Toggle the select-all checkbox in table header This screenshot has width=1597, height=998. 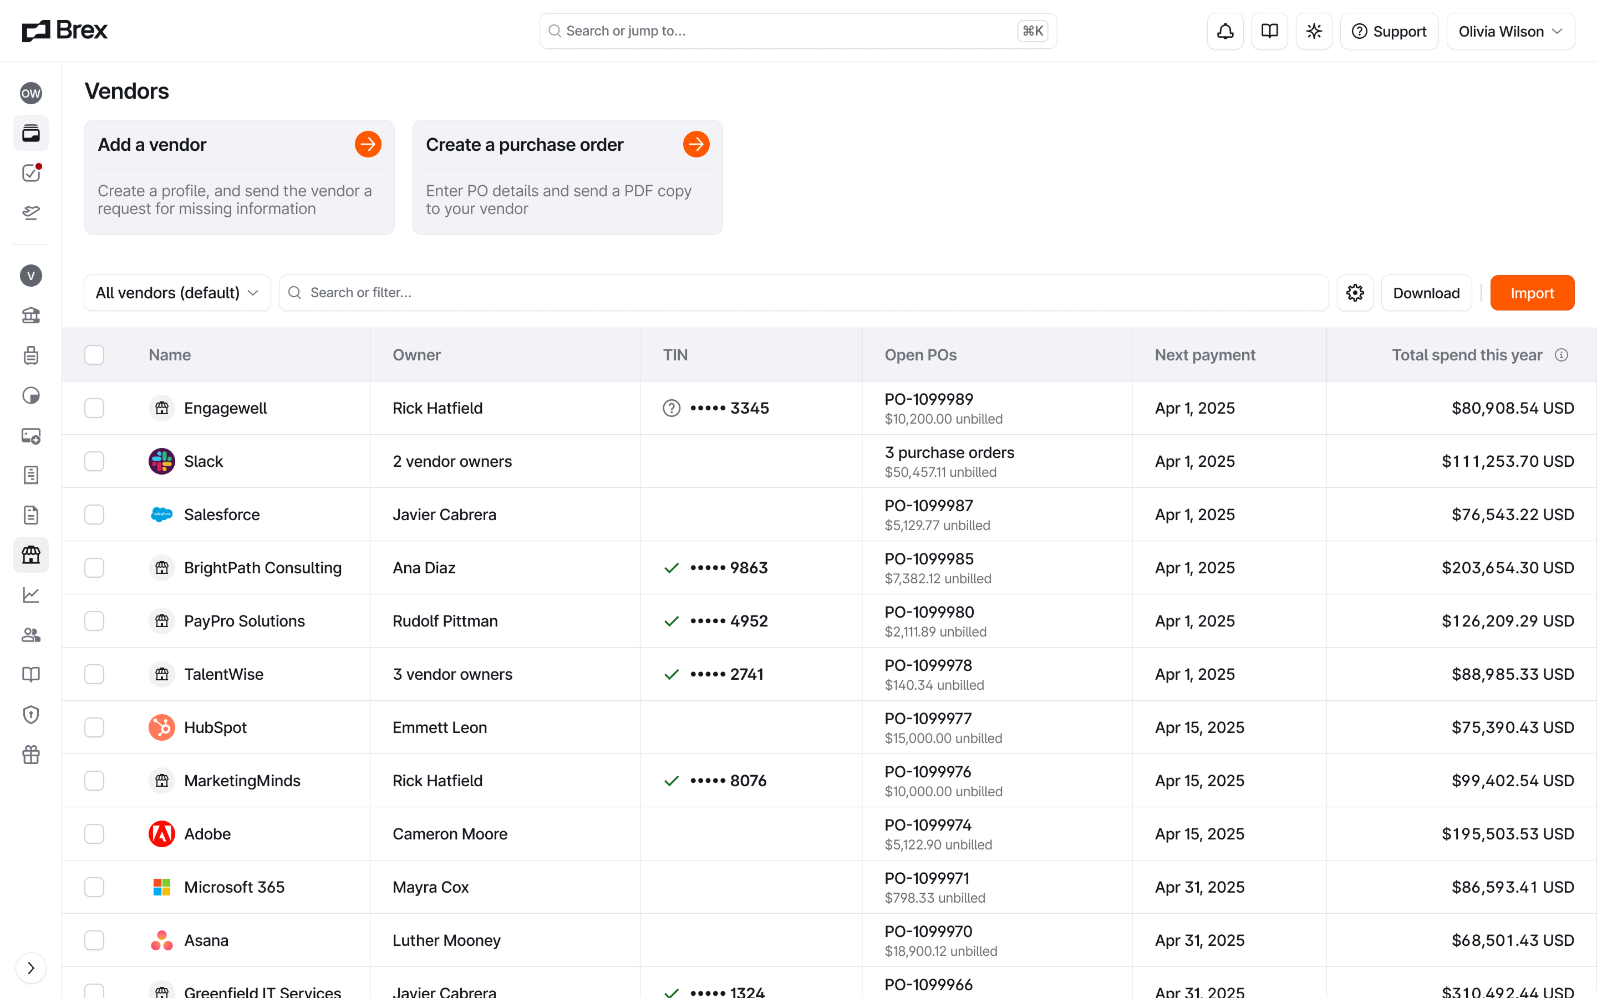tap(94, 355)
